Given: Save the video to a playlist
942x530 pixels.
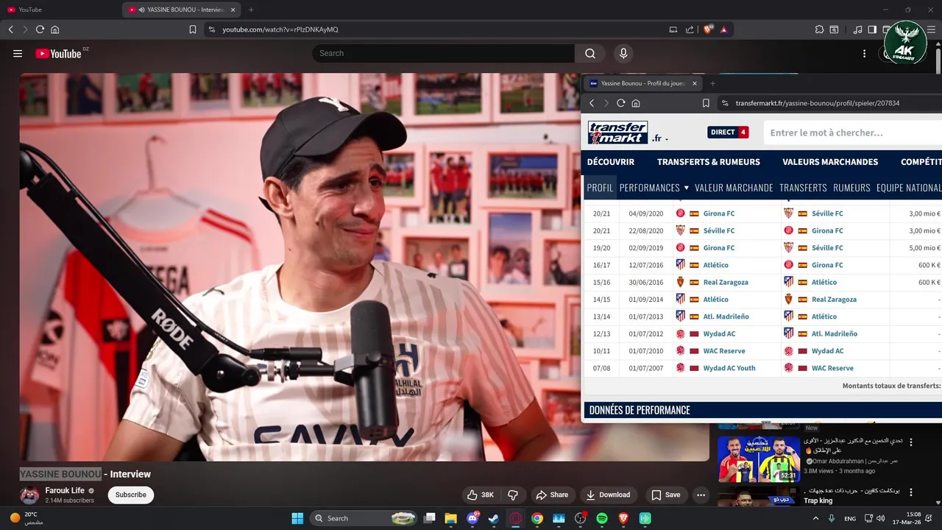Looking at the screenshot, I should click(x=666, y=495).
